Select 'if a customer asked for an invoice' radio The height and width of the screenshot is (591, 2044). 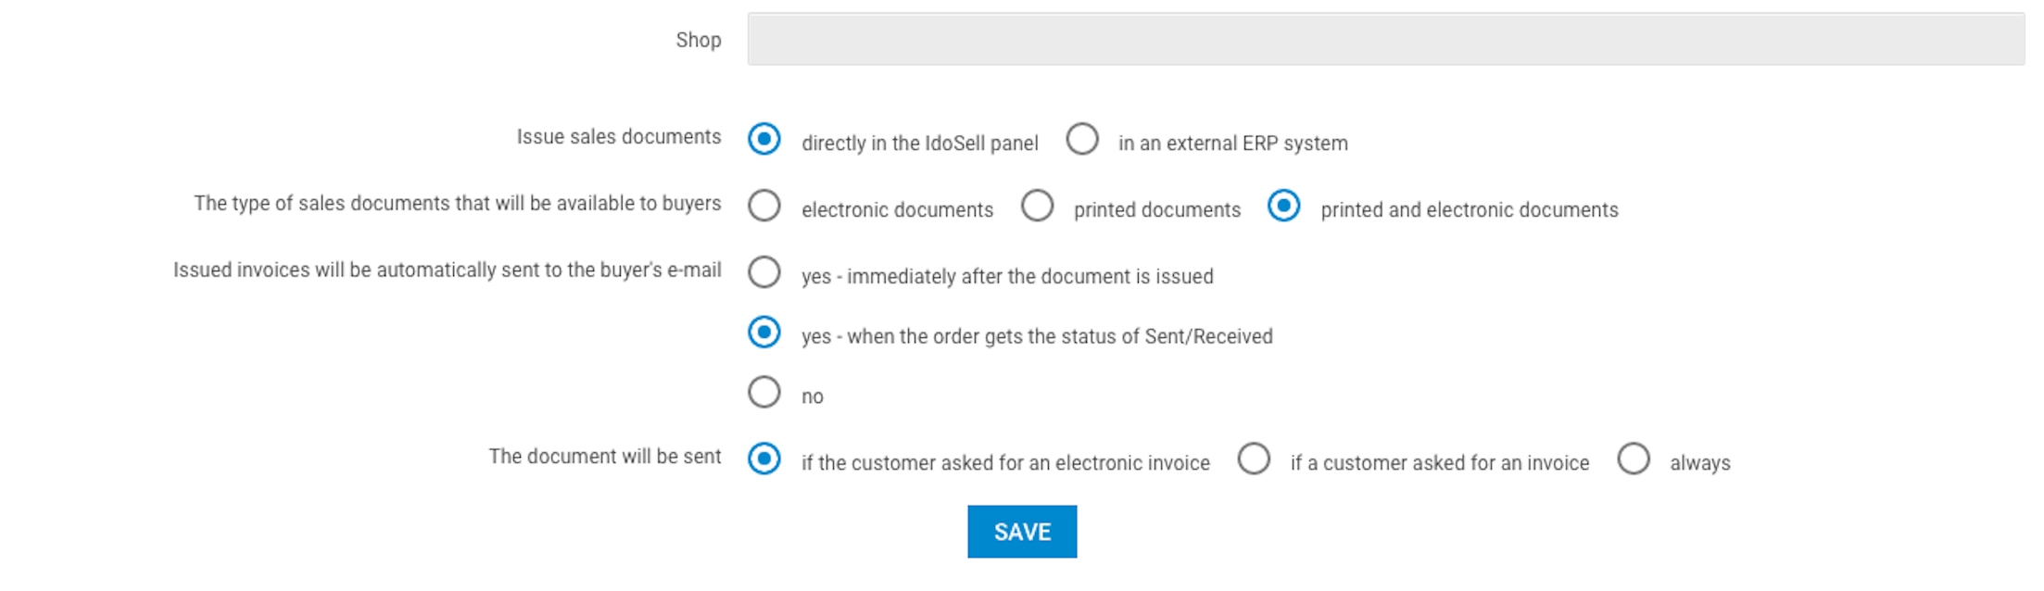pyautogui.click(x=1254, y=459)
